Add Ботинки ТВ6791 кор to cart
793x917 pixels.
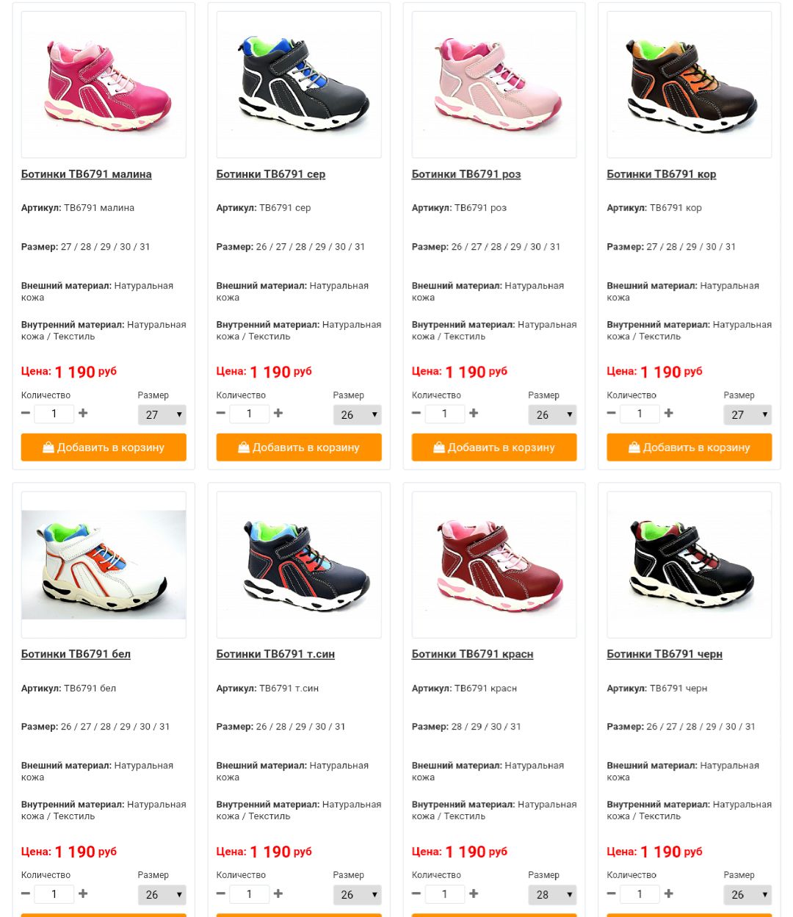click(x=689, y=447)
